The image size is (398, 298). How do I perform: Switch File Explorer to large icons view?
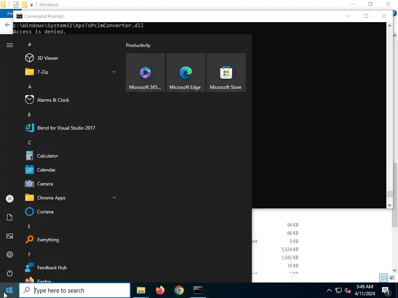392,278
